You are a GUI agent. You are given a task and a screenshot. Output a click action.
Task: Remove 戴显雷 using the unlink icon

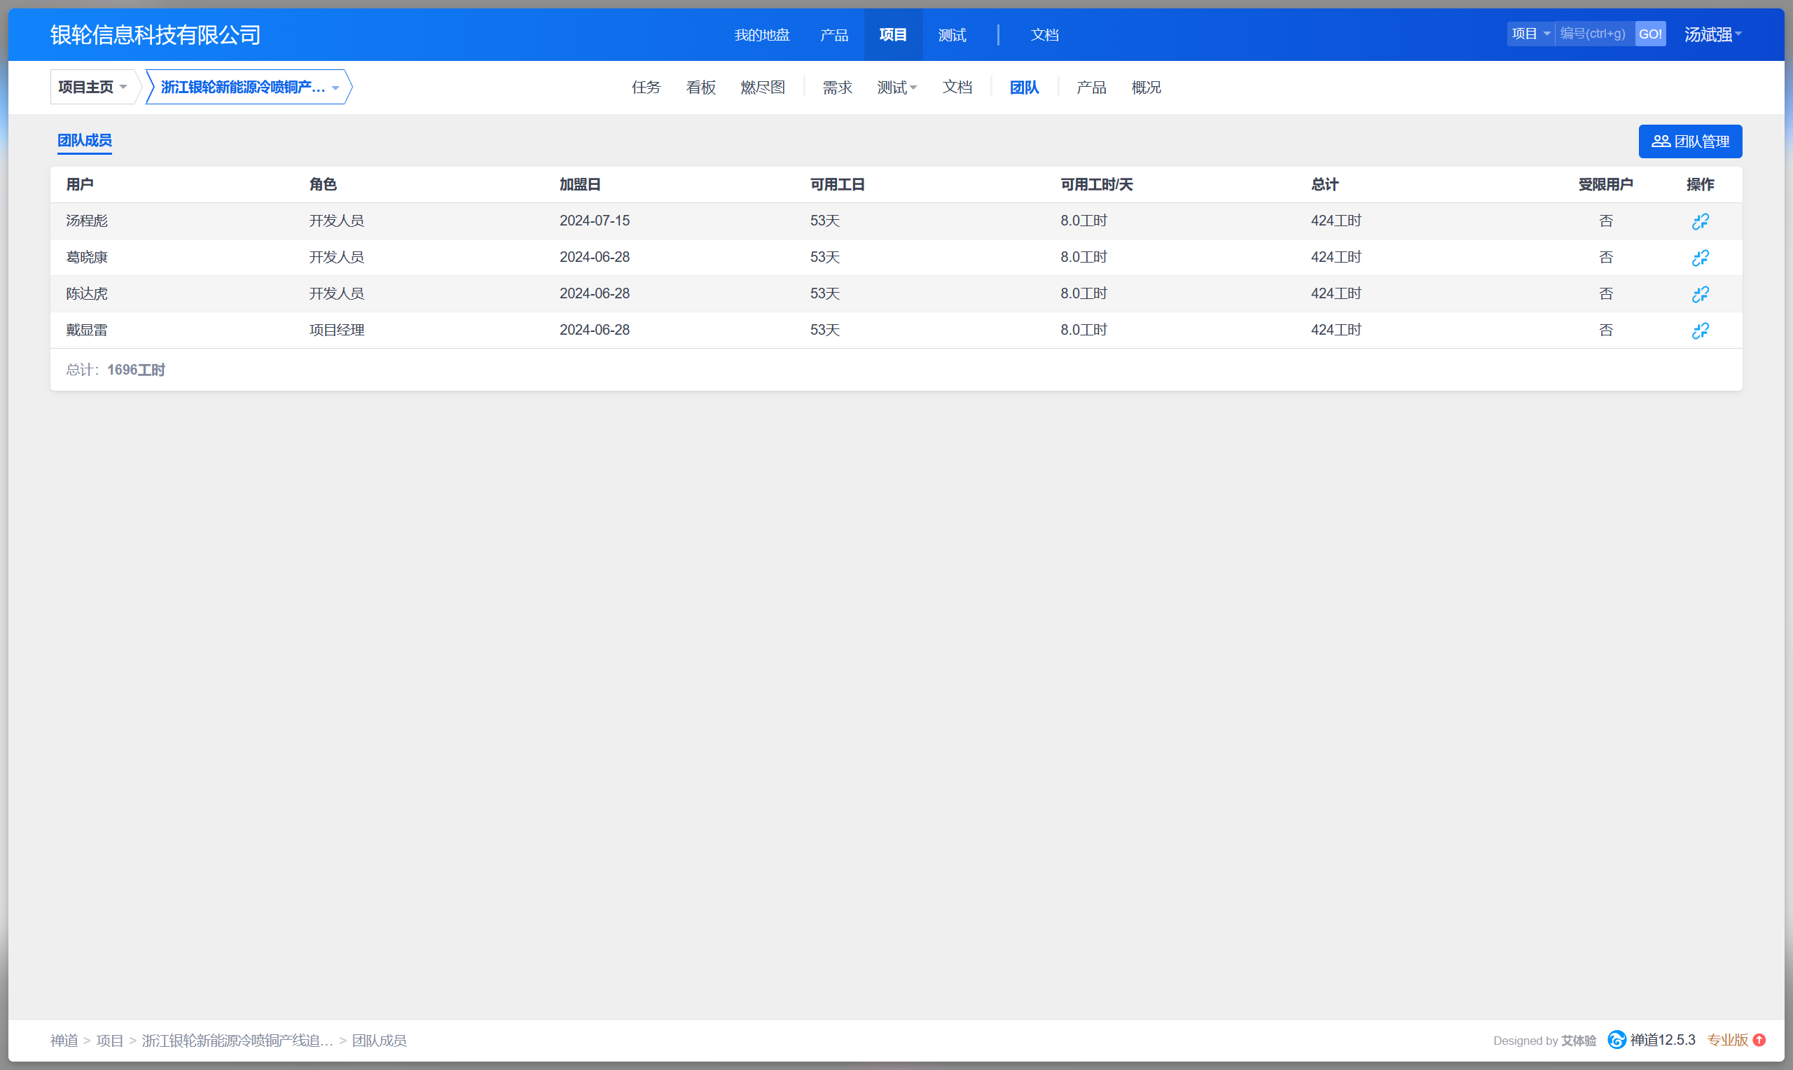1699,331
